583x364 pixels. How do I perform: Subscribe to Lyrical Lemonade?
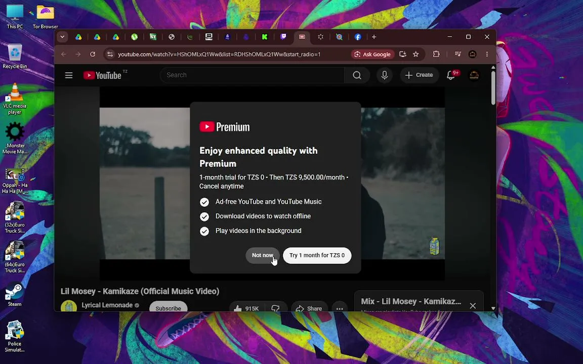(x=168, y=307)
